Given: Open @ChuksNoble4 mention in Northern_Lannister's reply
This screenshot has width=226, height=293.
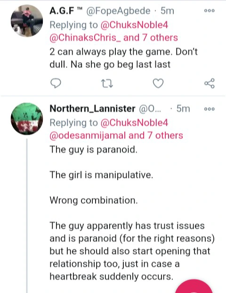Looking at the screenshot, I should tap(134, 123).
